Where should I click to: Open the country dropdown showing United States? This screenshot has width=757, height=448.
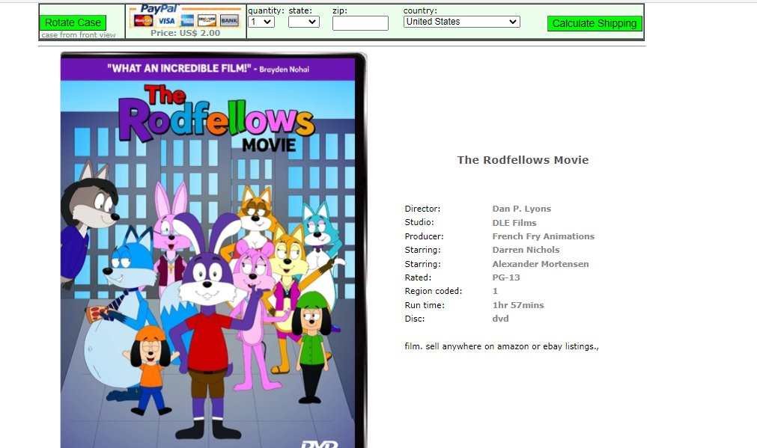pos(461,22)
